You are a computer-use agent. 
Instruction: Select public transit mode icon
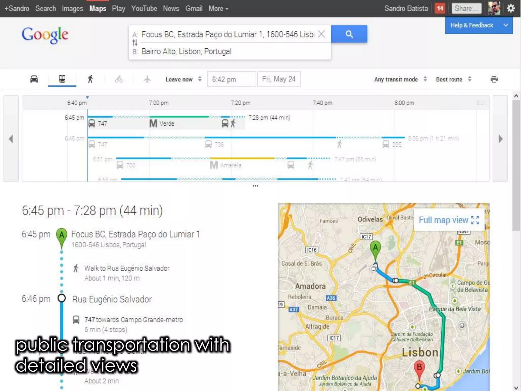pos(62,79)
